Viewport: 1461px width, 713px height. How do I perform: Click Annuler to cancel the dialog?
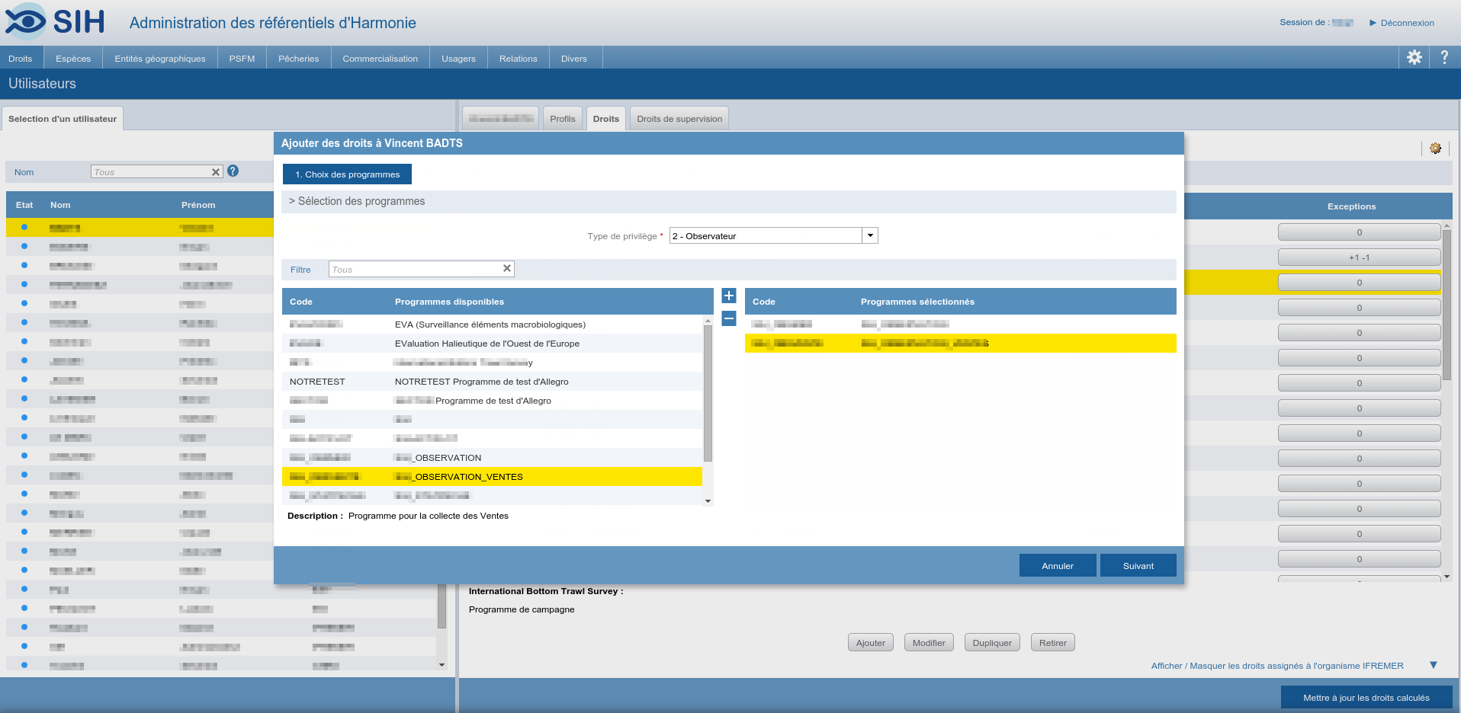pos(1057,566)
